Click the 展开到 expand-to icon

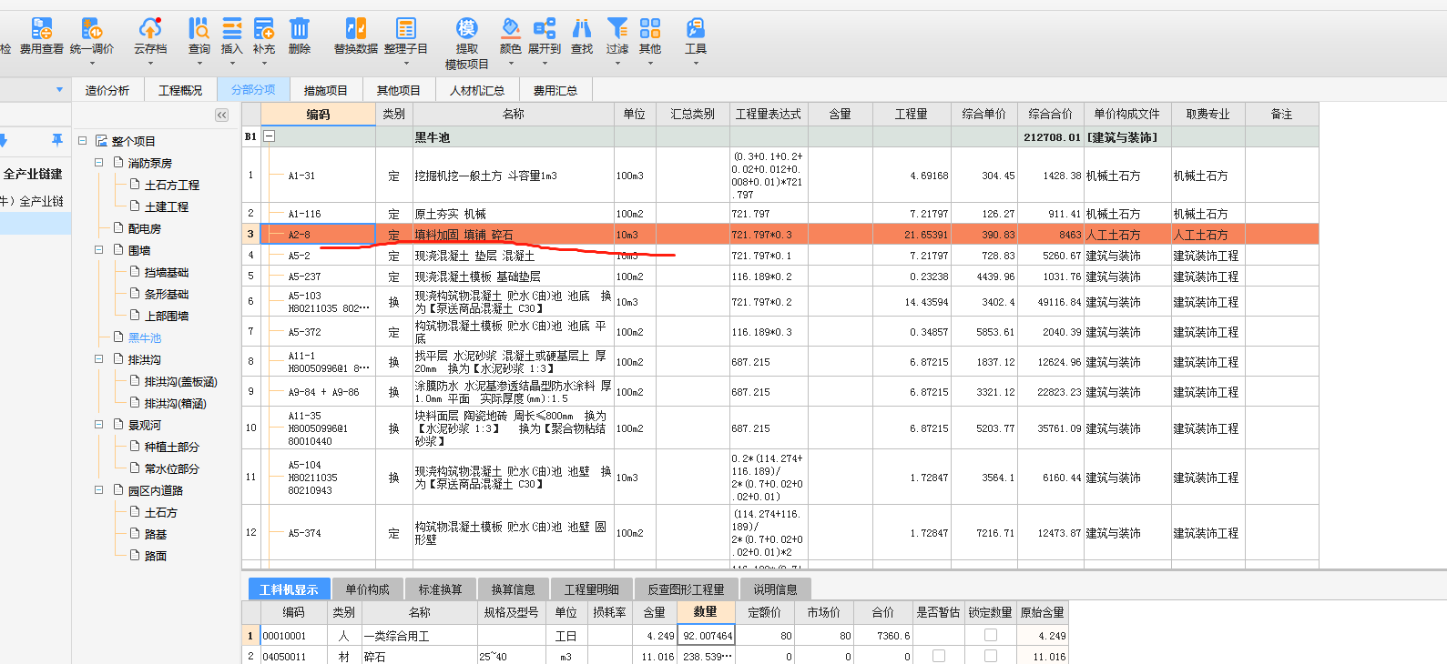click(x=545, y=29)
